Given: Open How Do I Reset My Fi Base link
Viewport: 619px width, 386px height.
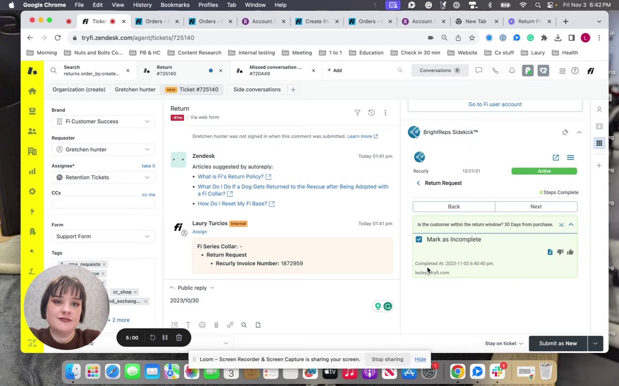Looking at the screenshot, I should pyautogui.click(x=236, y=204).
